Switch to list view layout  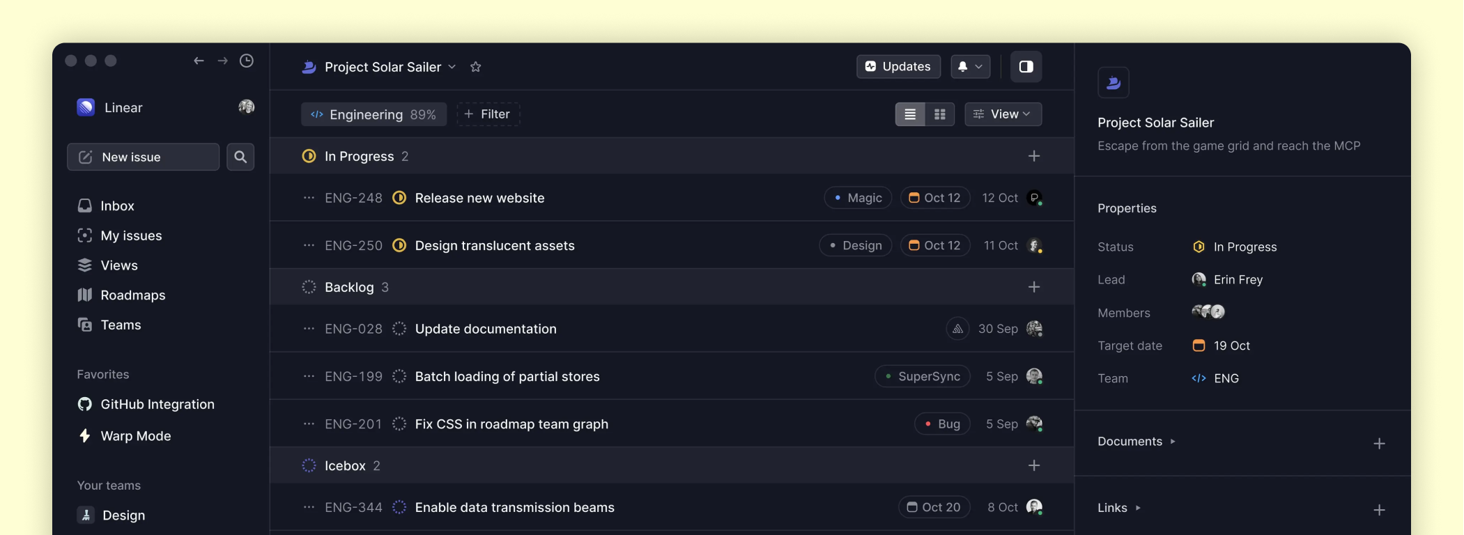click(x=910, y=114)
